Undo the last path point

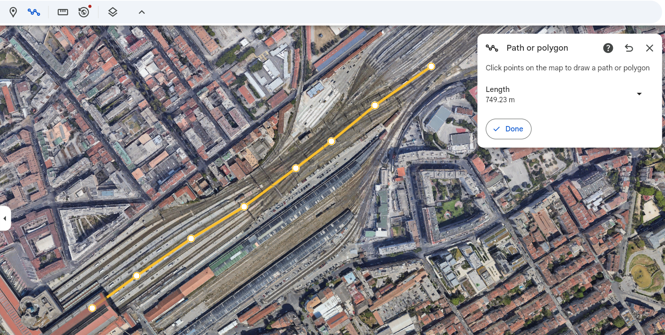point(629,48)
